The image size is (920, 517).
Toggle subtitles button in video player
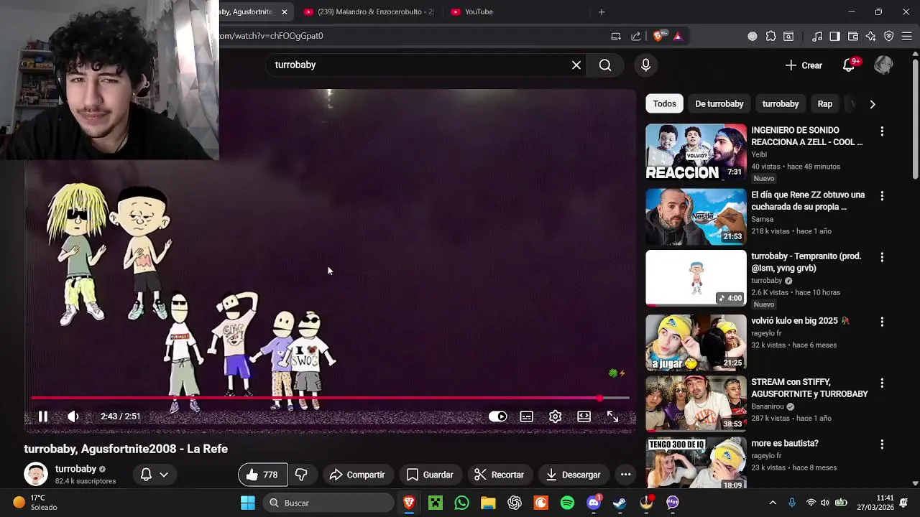click(x=527, y=416)
